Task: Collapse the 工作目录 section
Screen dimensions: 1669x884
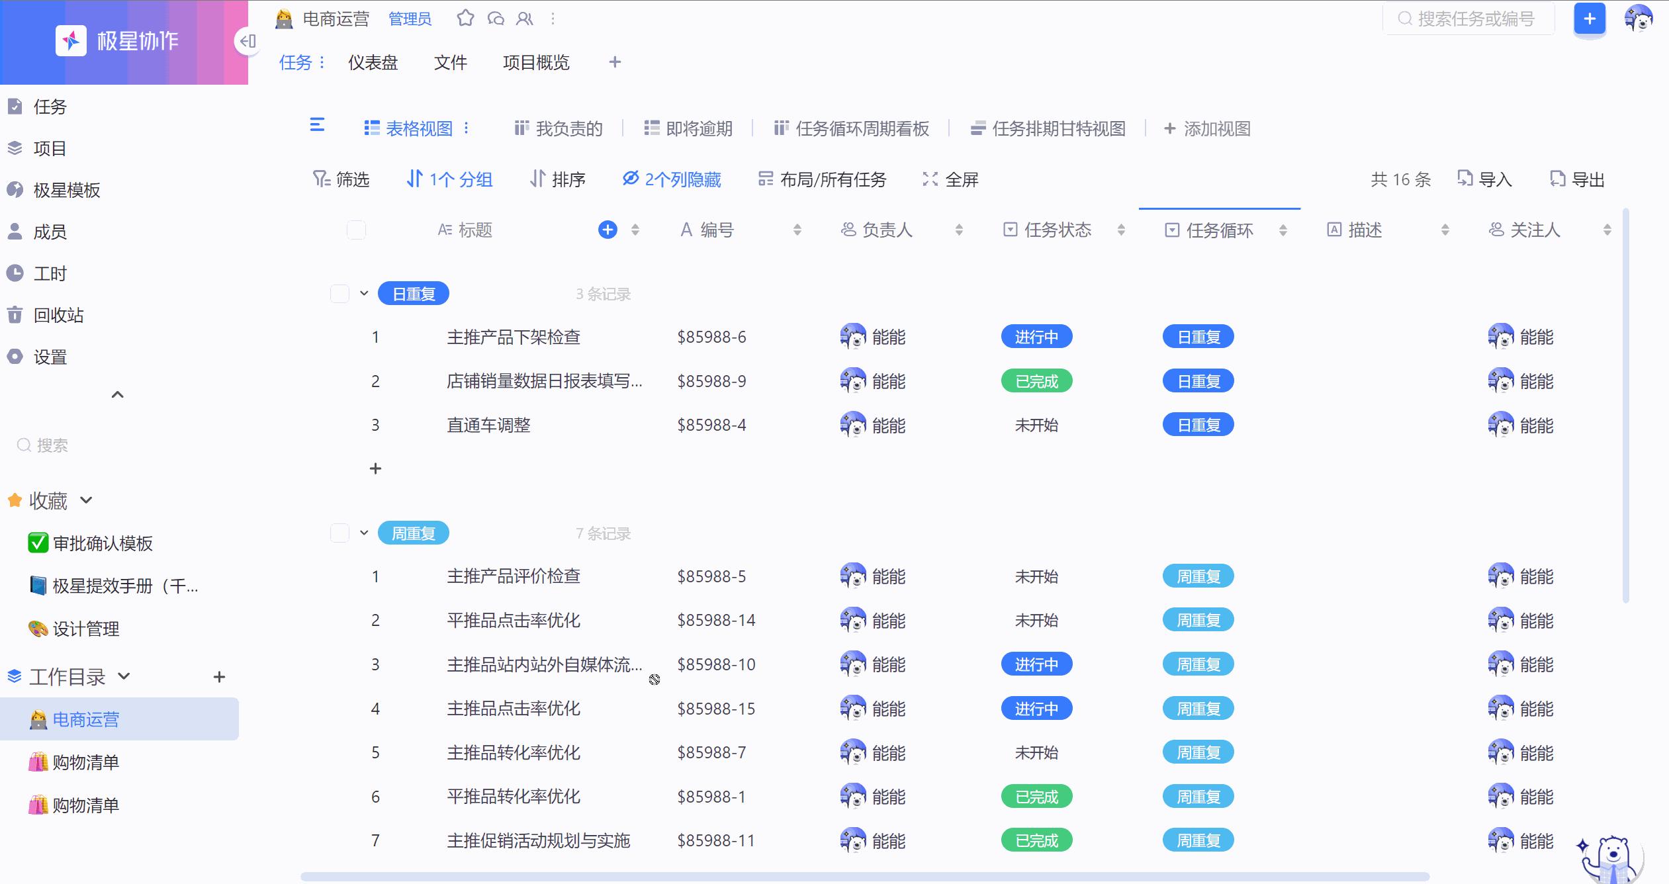Action: click(x=123, y=676)
